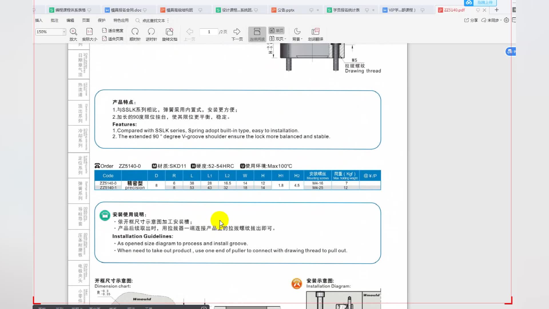The width and height of the screenshot is (549, 309).
Task: Switch to 公告.pptx tab
Action: [x=286, y=10]
